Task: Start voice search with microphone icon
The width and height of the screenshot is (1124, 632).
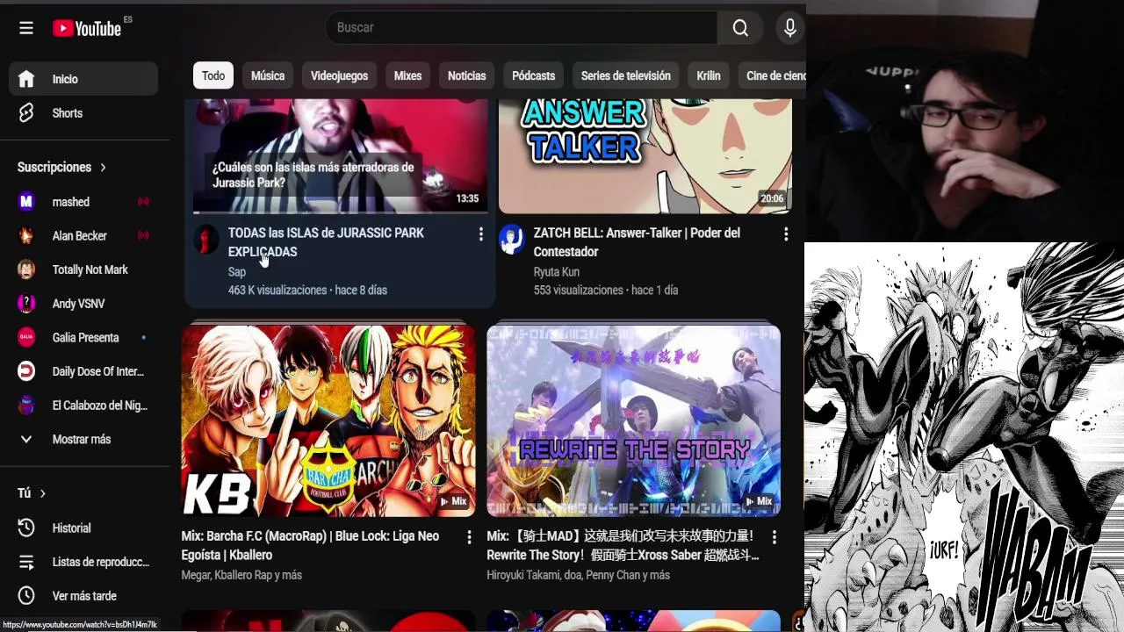Action: coord(790,28)
